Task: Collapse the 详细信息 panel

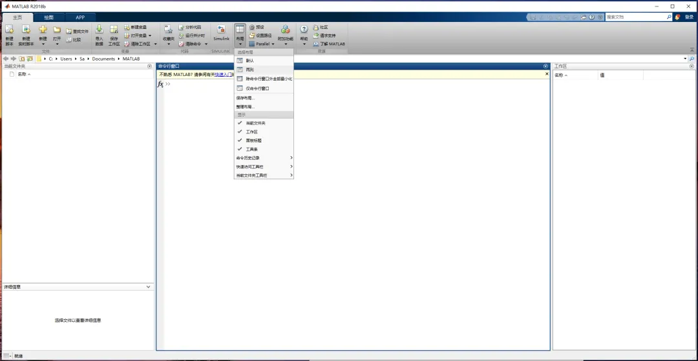Action: (x=148, y=287)
